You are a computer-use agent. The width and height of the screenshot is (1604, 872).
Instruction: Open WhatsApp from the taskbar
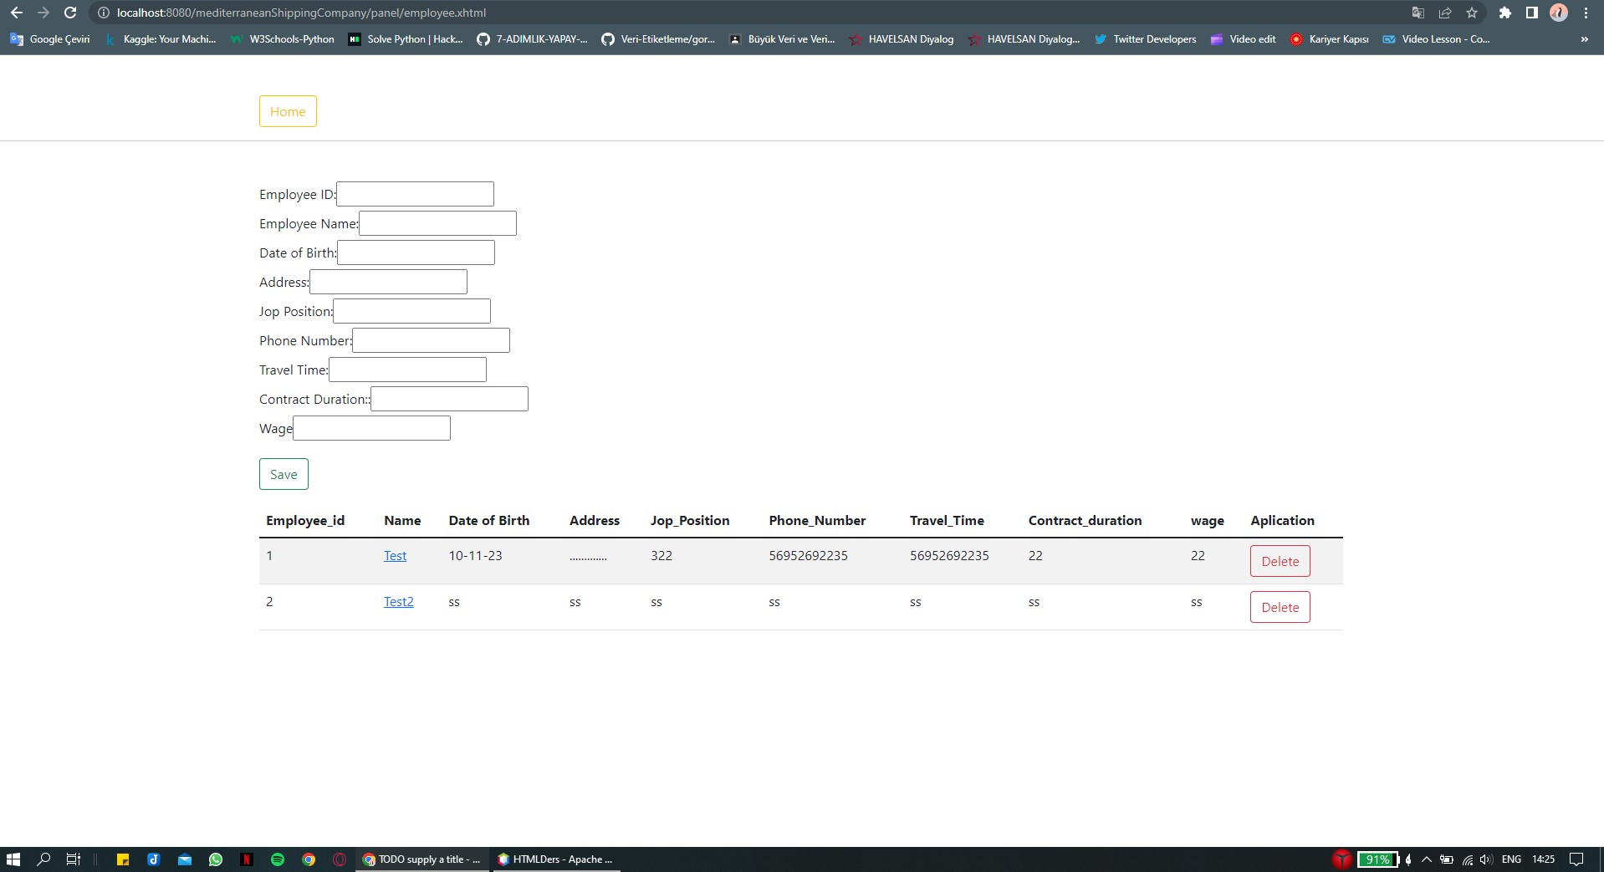(x=216, y=859)
